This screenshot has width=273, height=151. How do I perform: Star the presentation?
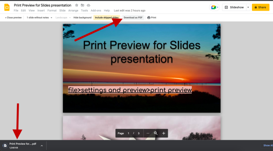tap(77, 5)
